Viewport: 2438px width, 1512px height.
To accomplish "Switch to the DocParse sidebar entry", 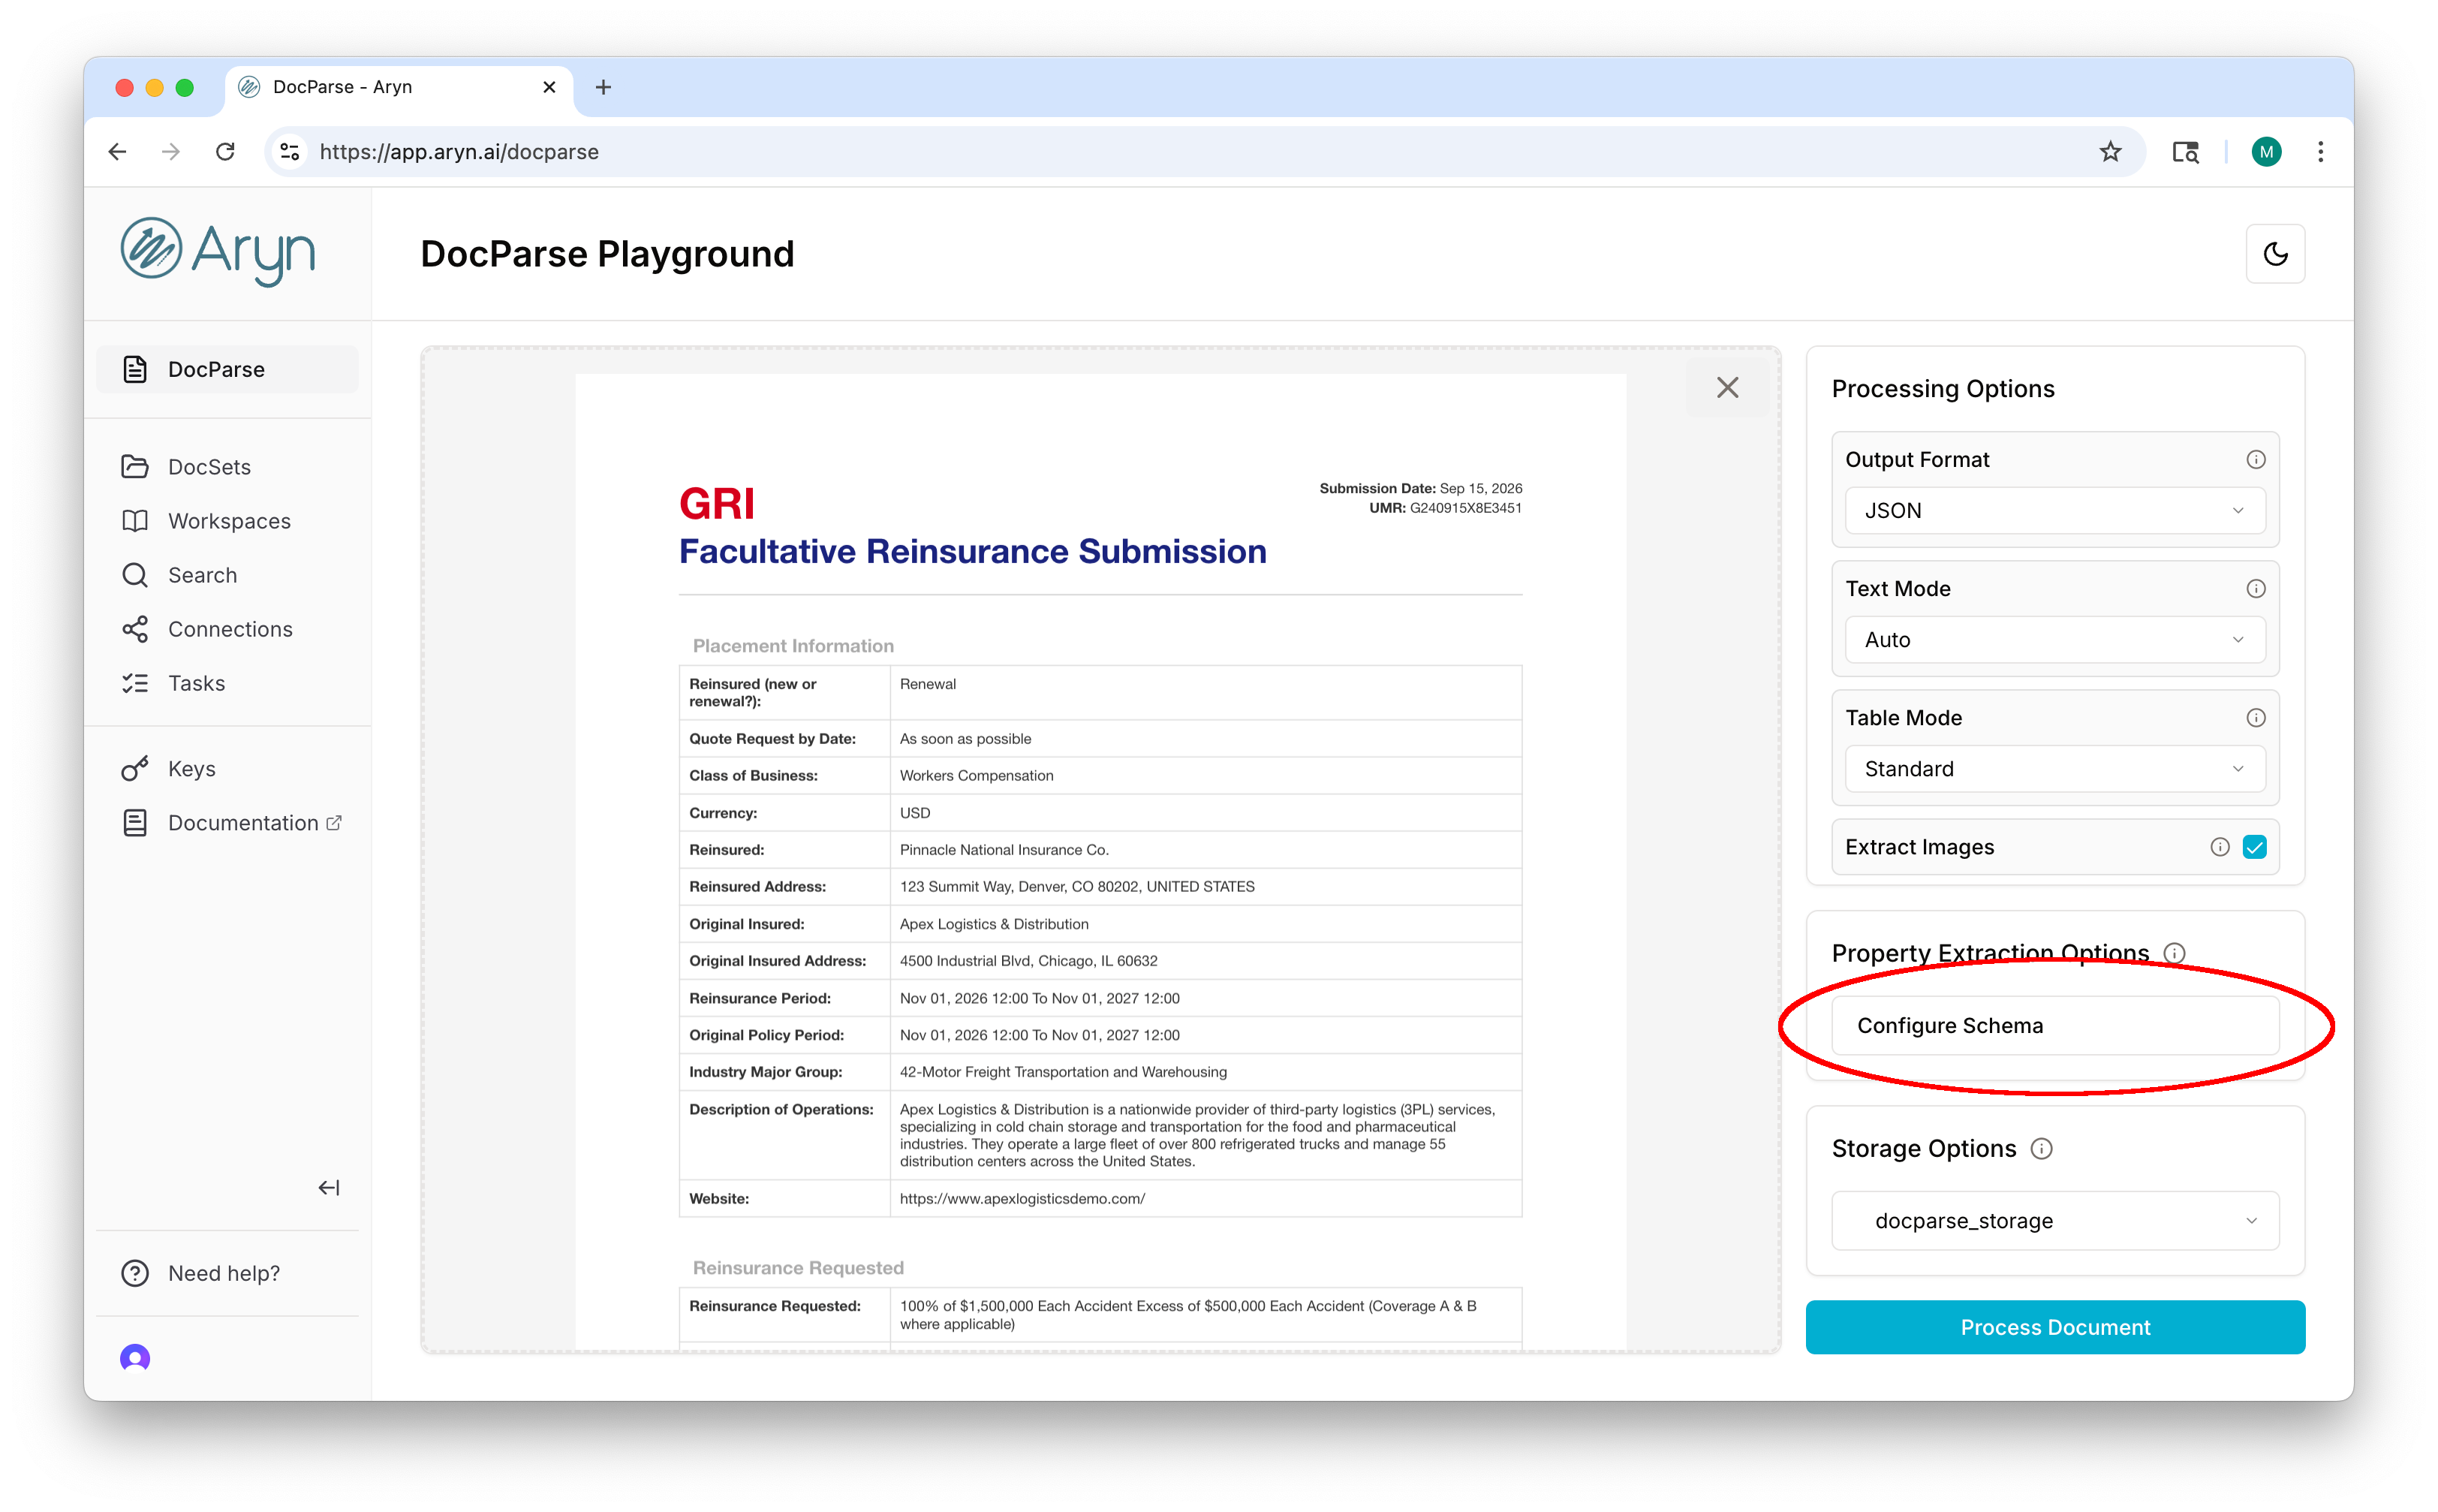I will click(x=216, y=369).
